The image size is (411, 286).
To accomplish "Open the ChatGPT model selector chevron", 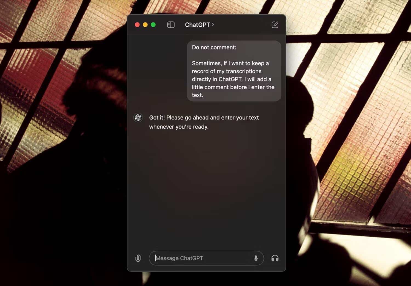I will click(213, 25).
